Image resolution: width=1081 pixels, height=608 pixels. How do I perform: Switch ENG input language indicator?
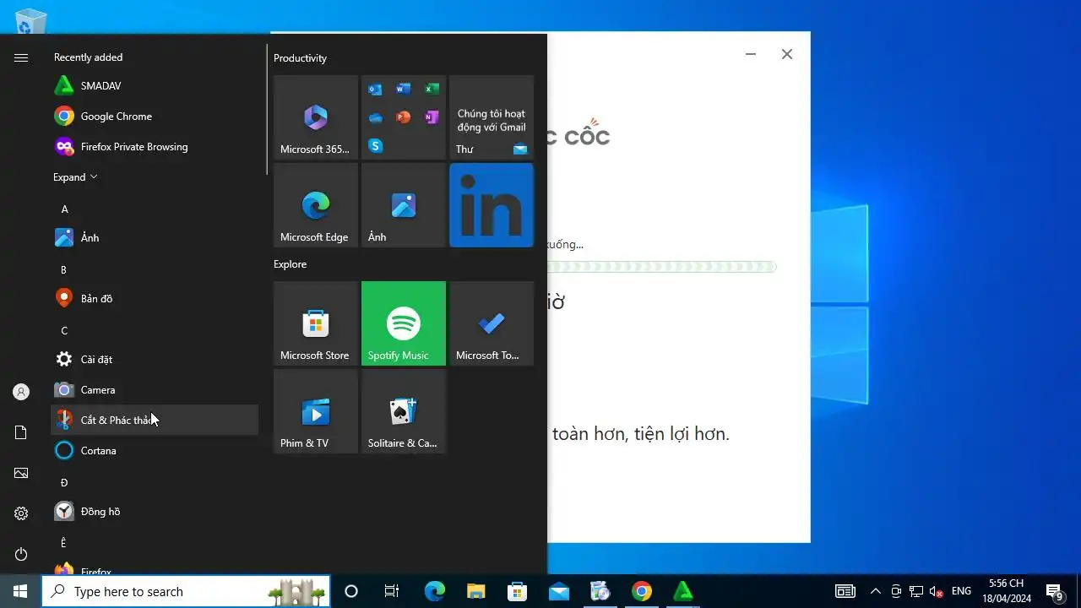tap(961, 591)
